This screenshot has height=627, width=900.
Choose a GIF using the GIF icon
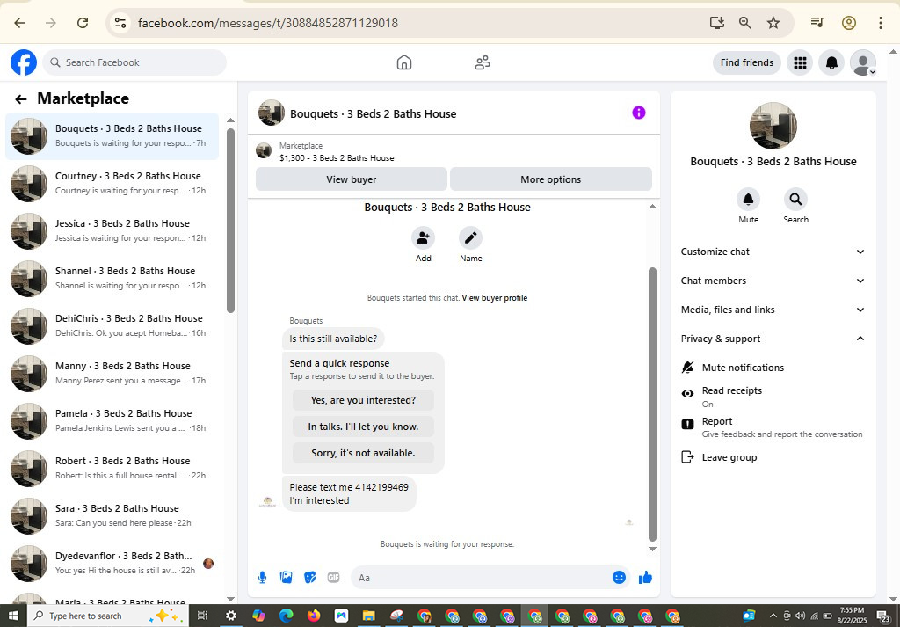pos(333,578)
